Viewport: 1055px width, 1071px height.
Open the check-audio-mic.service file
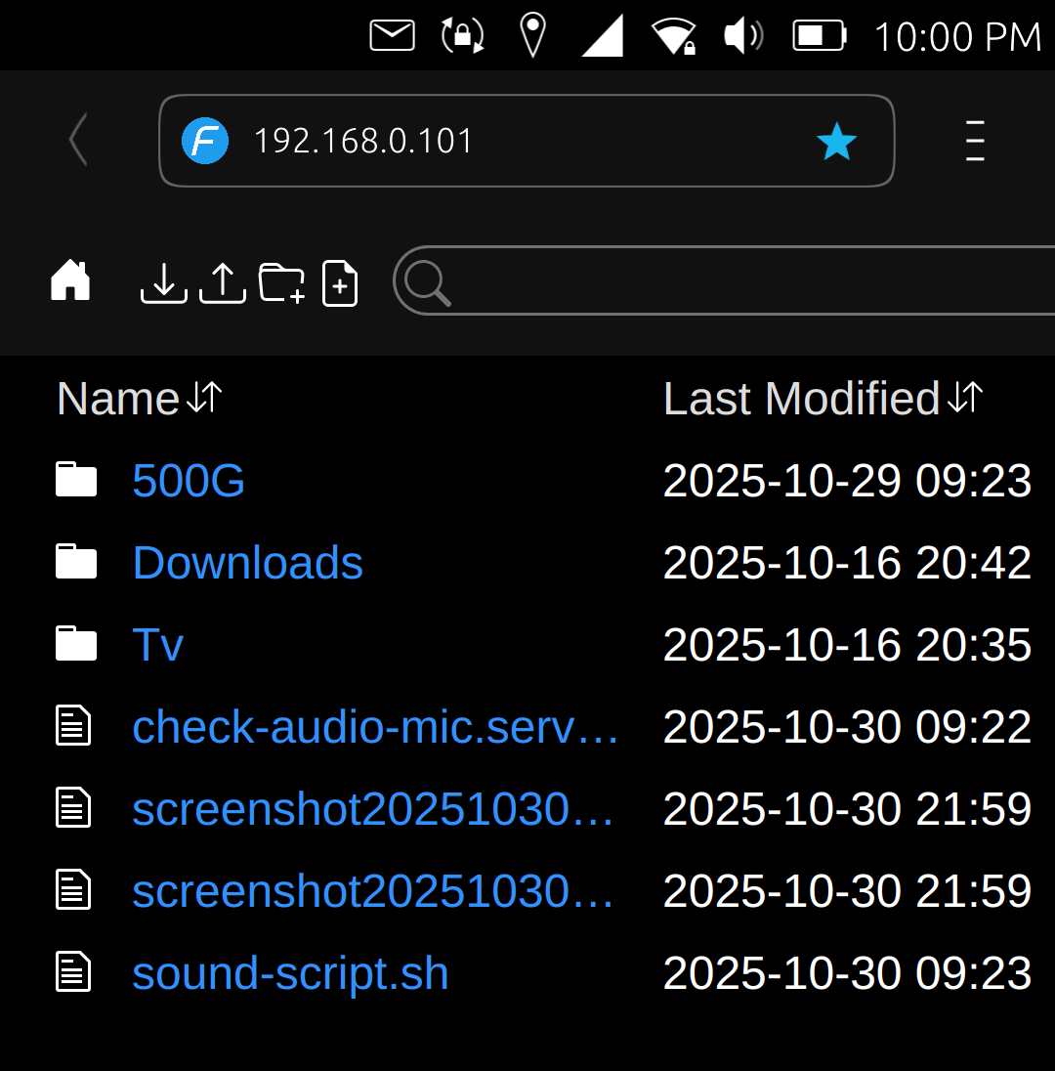pyautogui.click(x=375, y=726)
